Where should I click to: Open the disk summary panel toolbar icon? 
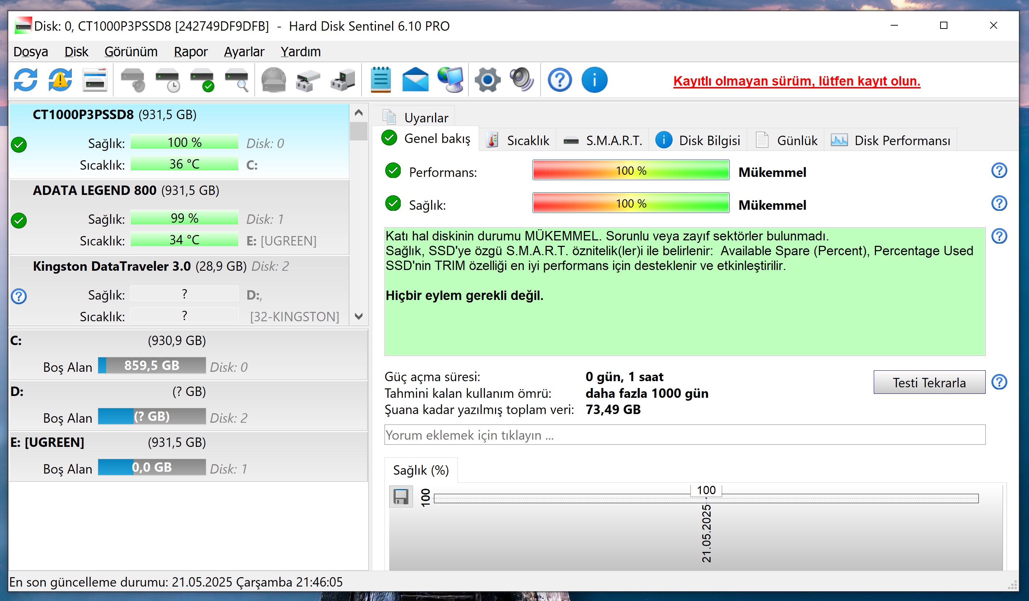95,80
